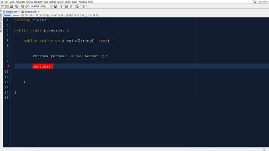Click the Search field at top right
The width and height of the screenshot is (269, 151).
pyautogui.click(x=263, y=2)
